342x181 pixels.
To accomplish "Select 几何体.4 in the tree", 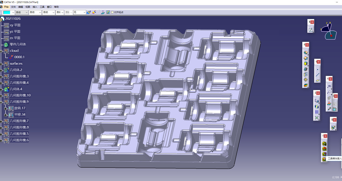I will (16, 89).
